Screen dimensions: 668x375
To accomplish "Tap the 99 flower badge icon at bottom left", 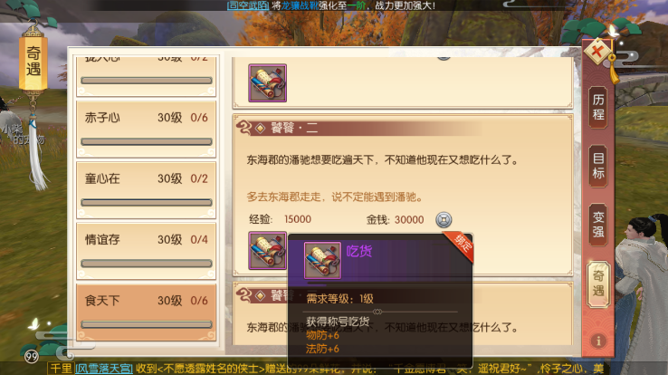I will pos(32,356).
